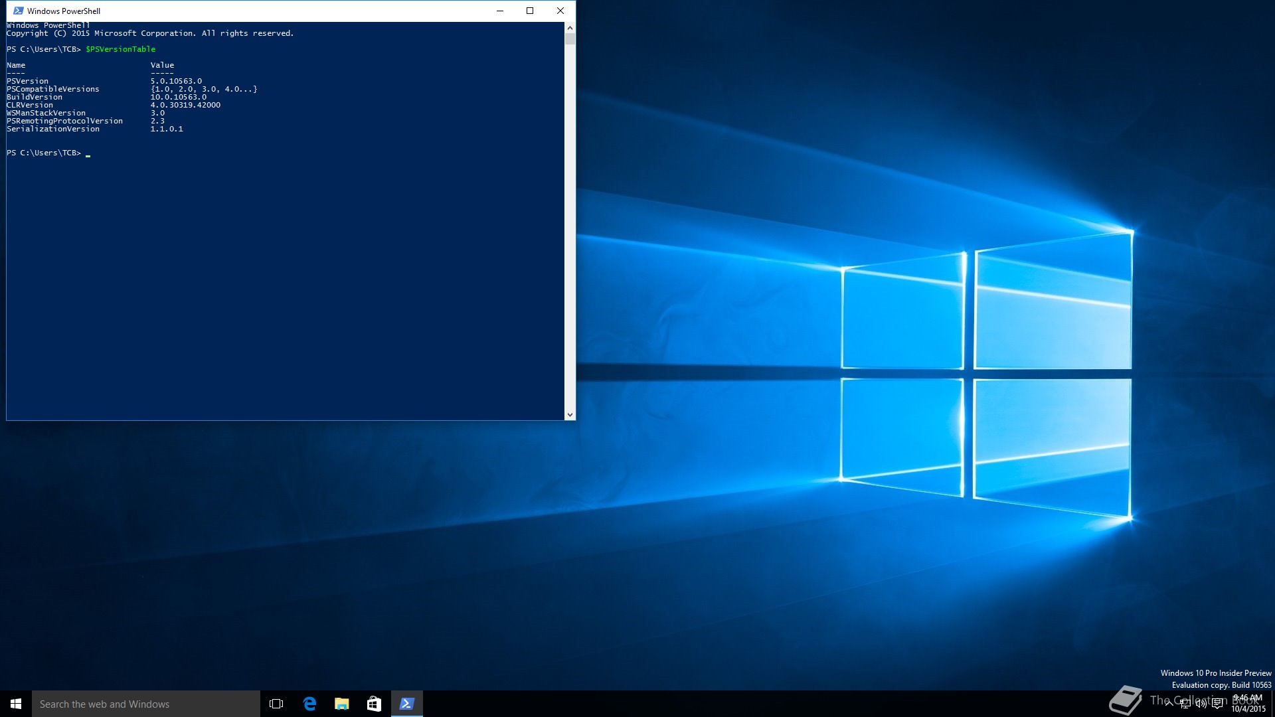Open the Action Center notifications icon
Viewport: 1275px width, 717px height.
pos(1217,704)
